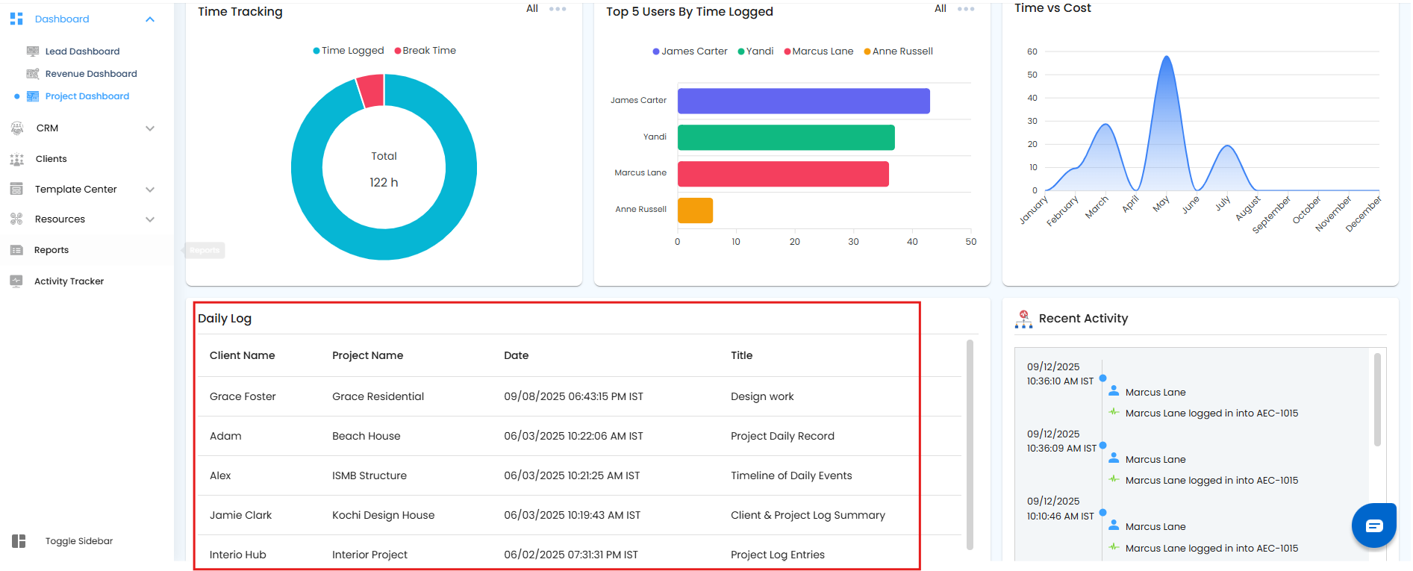The width and height of the screenshot is (1413, 571).
Task: Click the Clients people icon
Action: (x=17, y=159)
